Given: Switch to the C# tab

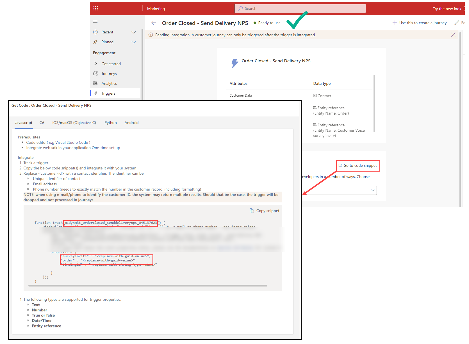Looking at the screenshot, I should [42, 123].
